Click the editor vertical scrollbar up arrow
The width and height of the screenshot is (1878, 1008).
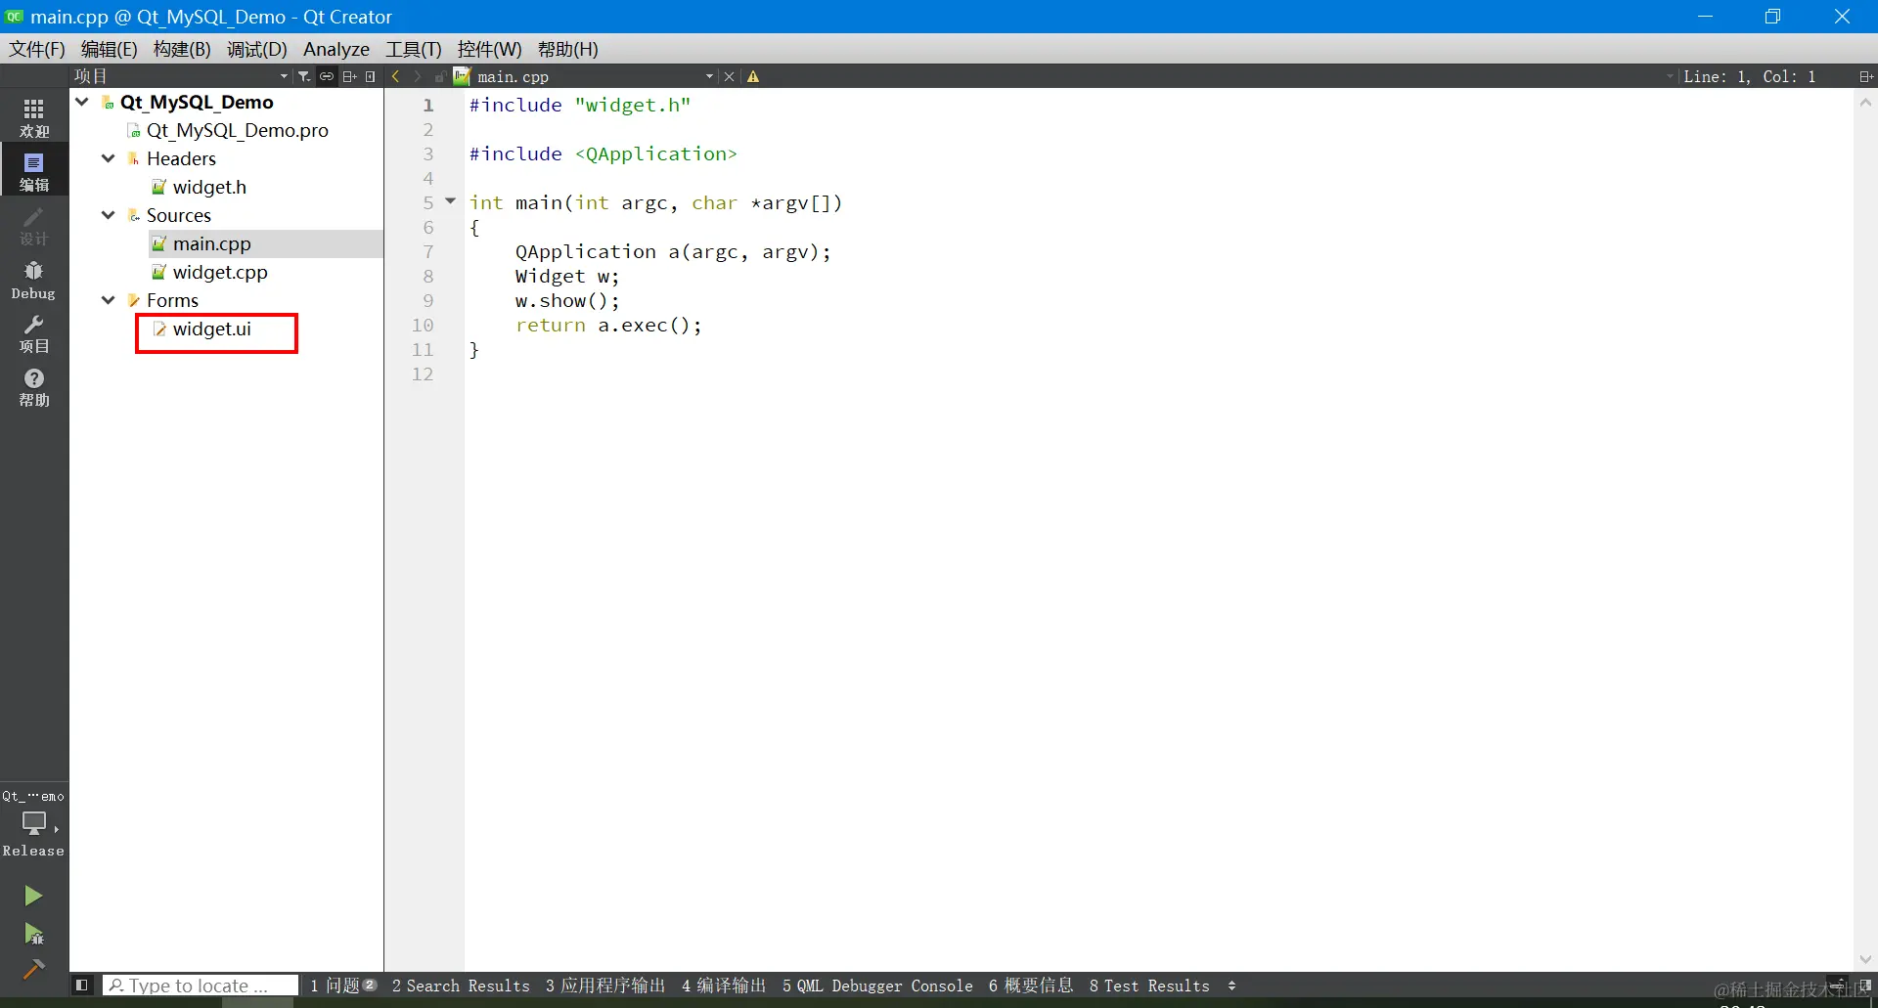[1865, 102]
